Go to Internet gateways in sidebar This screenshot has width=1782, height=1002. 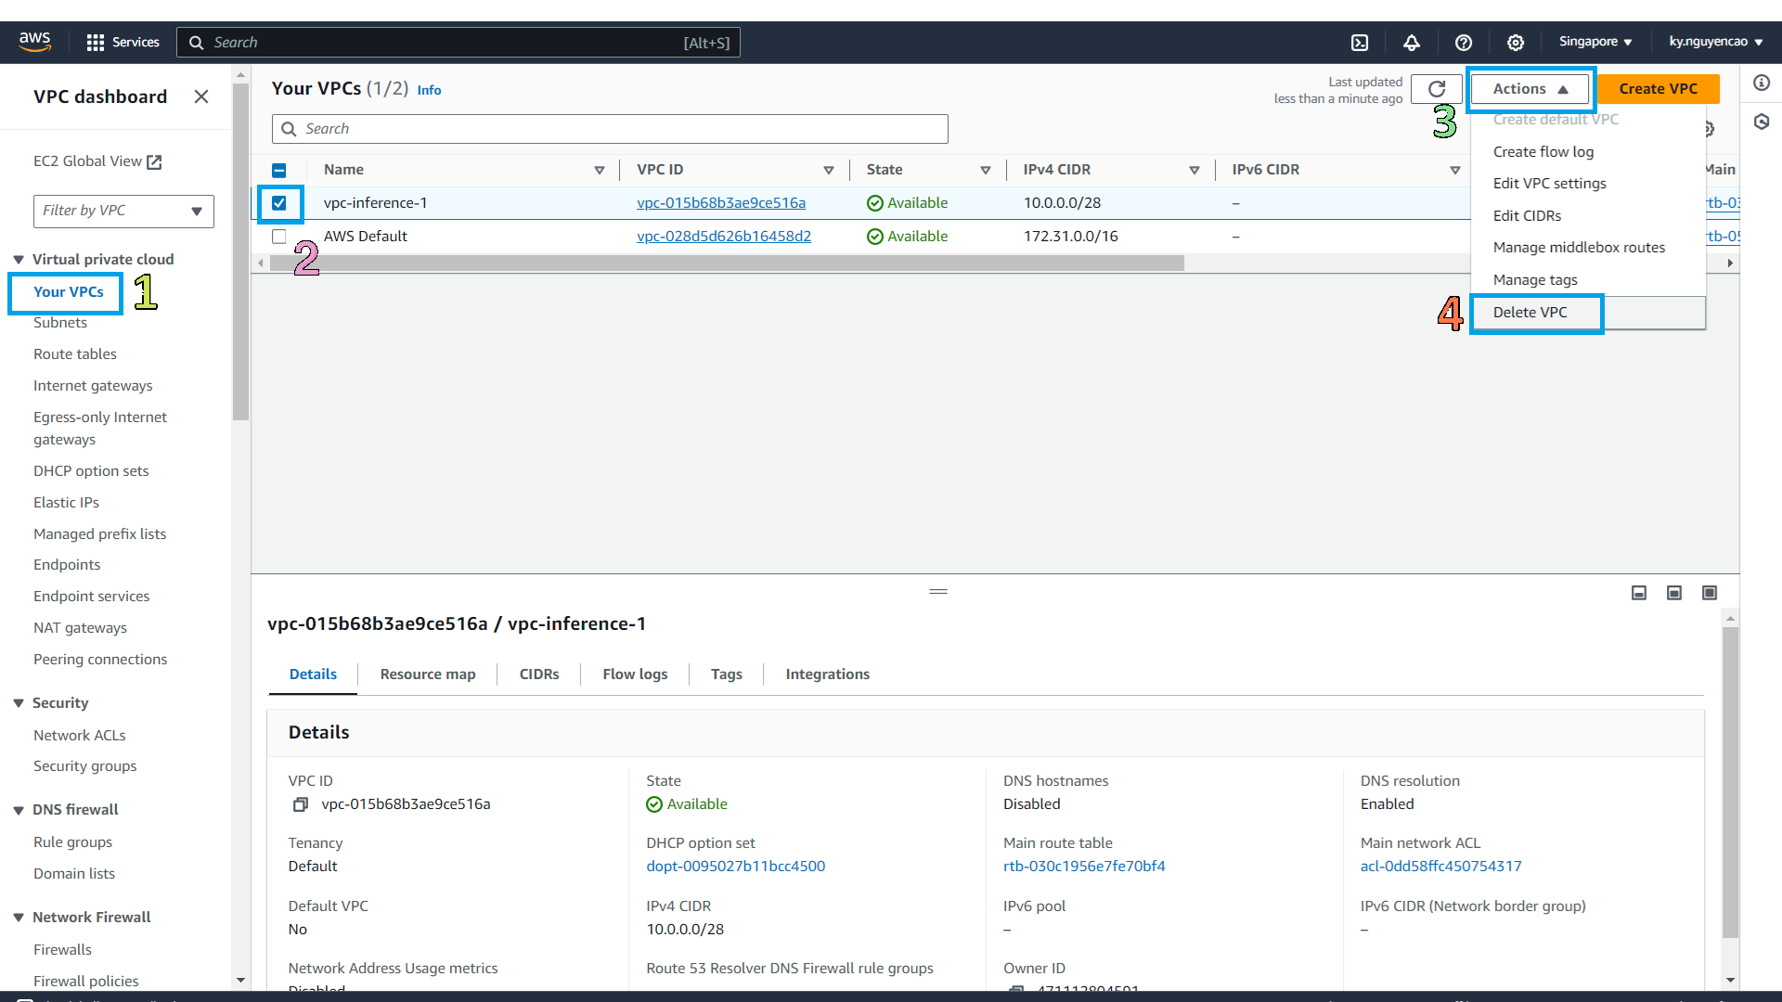click(93, 386)
